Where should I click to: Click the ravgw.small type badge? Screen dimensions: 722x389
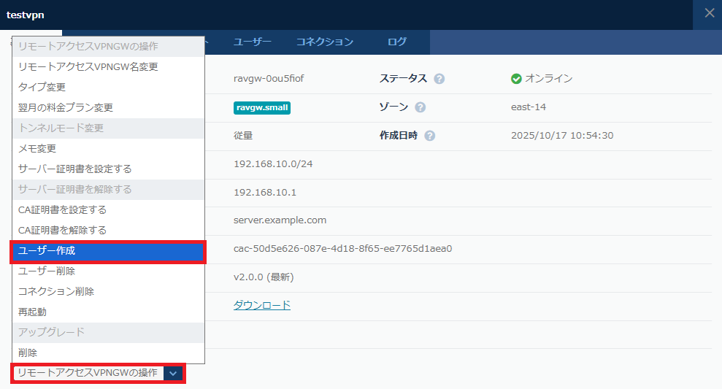262,107
